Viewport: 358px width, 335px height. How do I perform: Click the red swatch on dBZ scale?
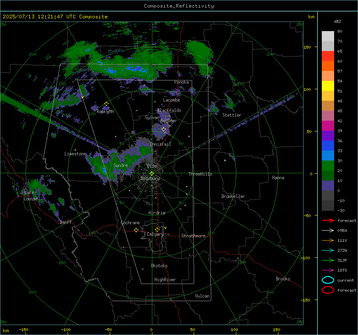click(328, 56)
